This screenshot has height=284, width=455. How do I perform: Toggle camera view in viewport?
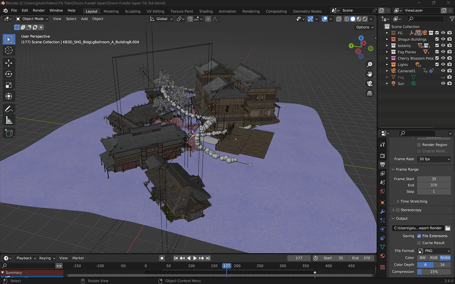tap(370, 83)
